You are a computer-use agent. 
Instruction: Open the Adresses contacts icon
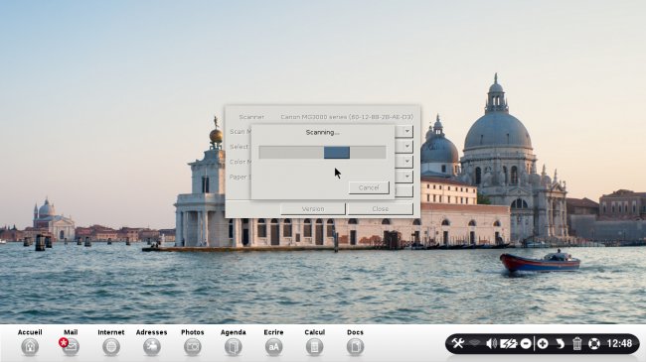click(152, 347)
